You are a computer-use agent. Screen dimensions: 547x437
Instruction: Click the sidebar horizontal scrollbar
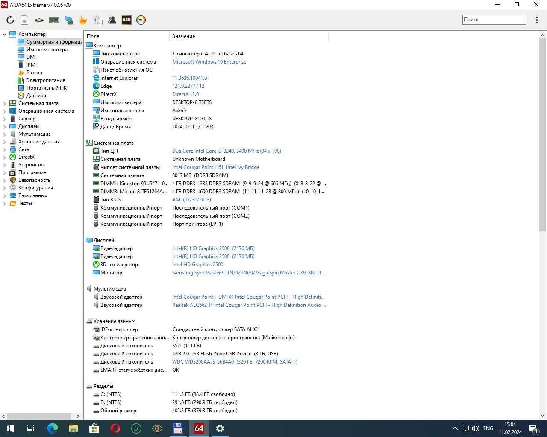point(39,416)
